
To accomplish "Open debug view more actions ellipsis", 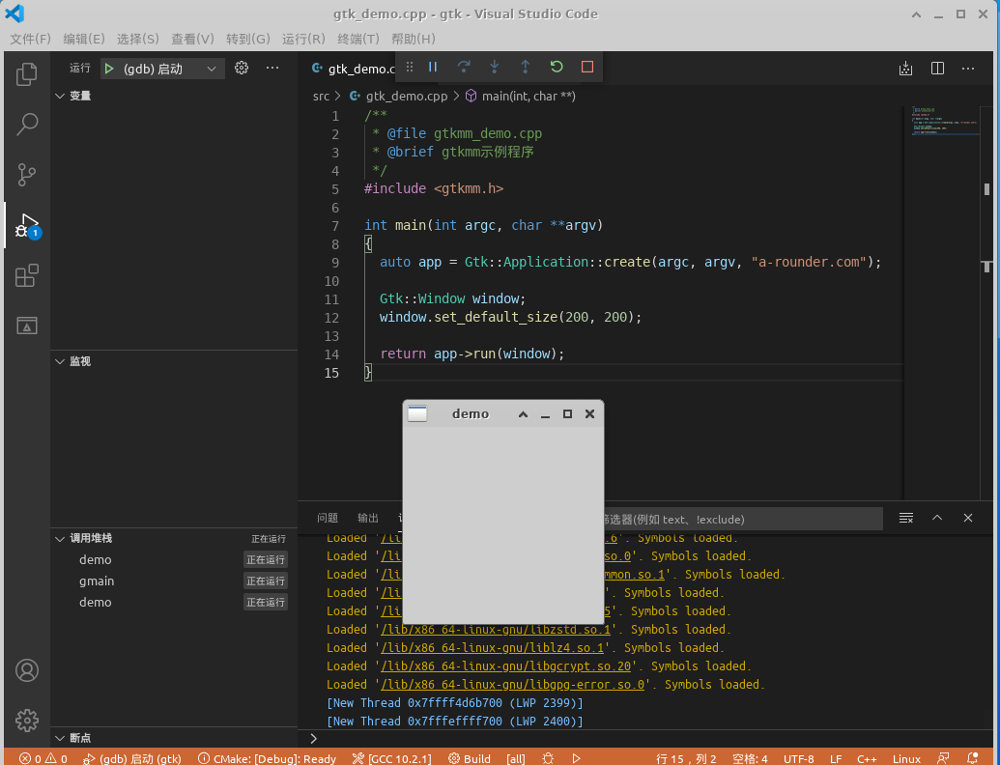I will (272, 68).
